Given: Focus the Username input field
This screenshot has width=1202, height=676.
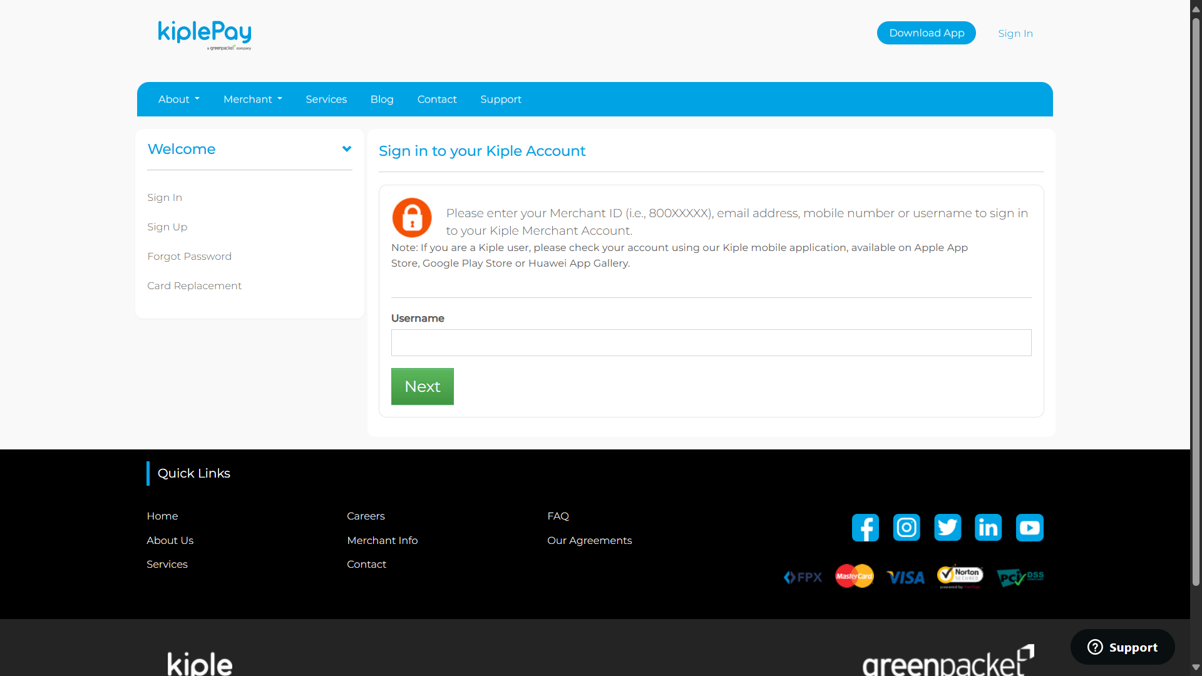Looking at the screenshot, I should 711,343.
